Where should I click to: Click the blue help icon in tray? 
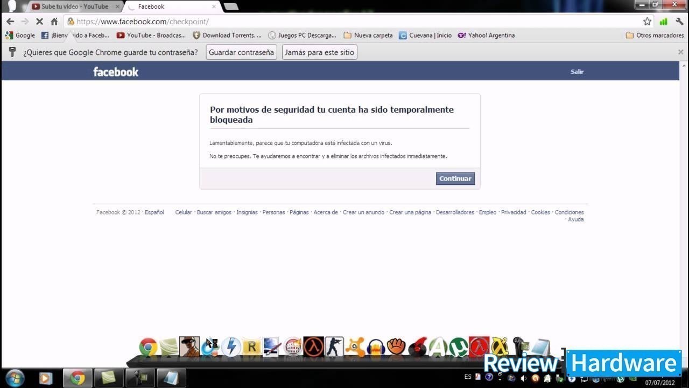489,377
